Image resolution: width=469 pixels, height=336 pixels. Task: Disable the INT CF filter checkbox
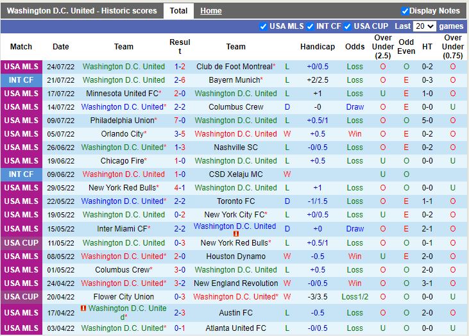click(310, 26)
